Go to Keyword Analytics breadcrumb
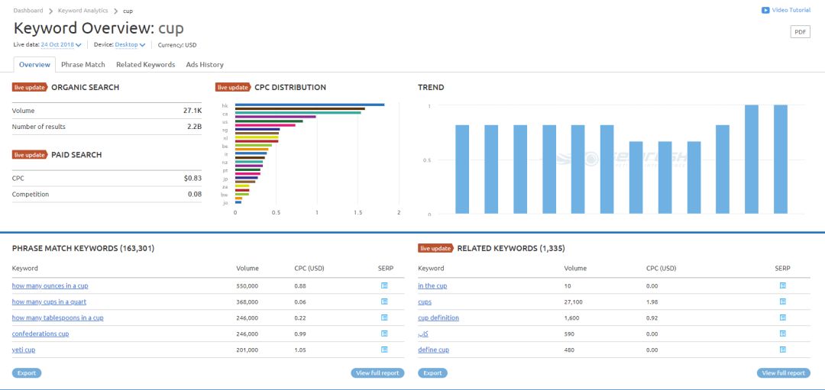 [x=82, y=11]
